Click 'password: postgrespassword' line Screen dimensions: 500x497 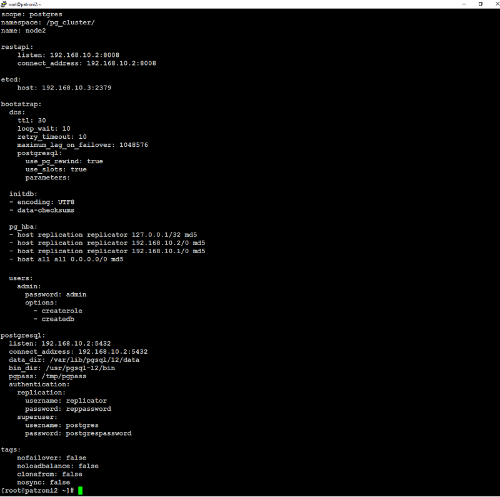[79, 433]
